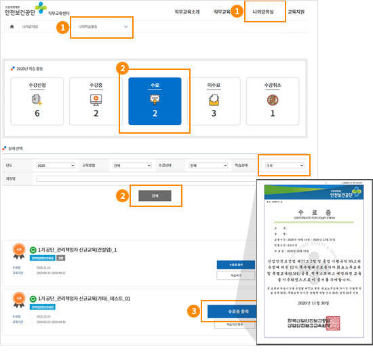The image size is (373, 361).
Task: Open the 교육방법 dropdown set to 전체
Action: click(132, 166)
